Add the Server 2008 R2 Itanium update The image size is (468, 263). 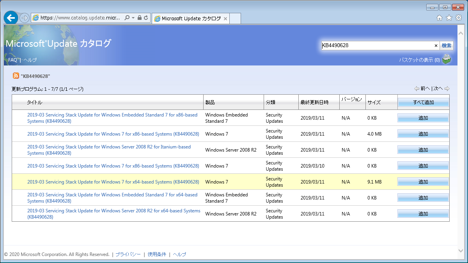click(423, 150)
